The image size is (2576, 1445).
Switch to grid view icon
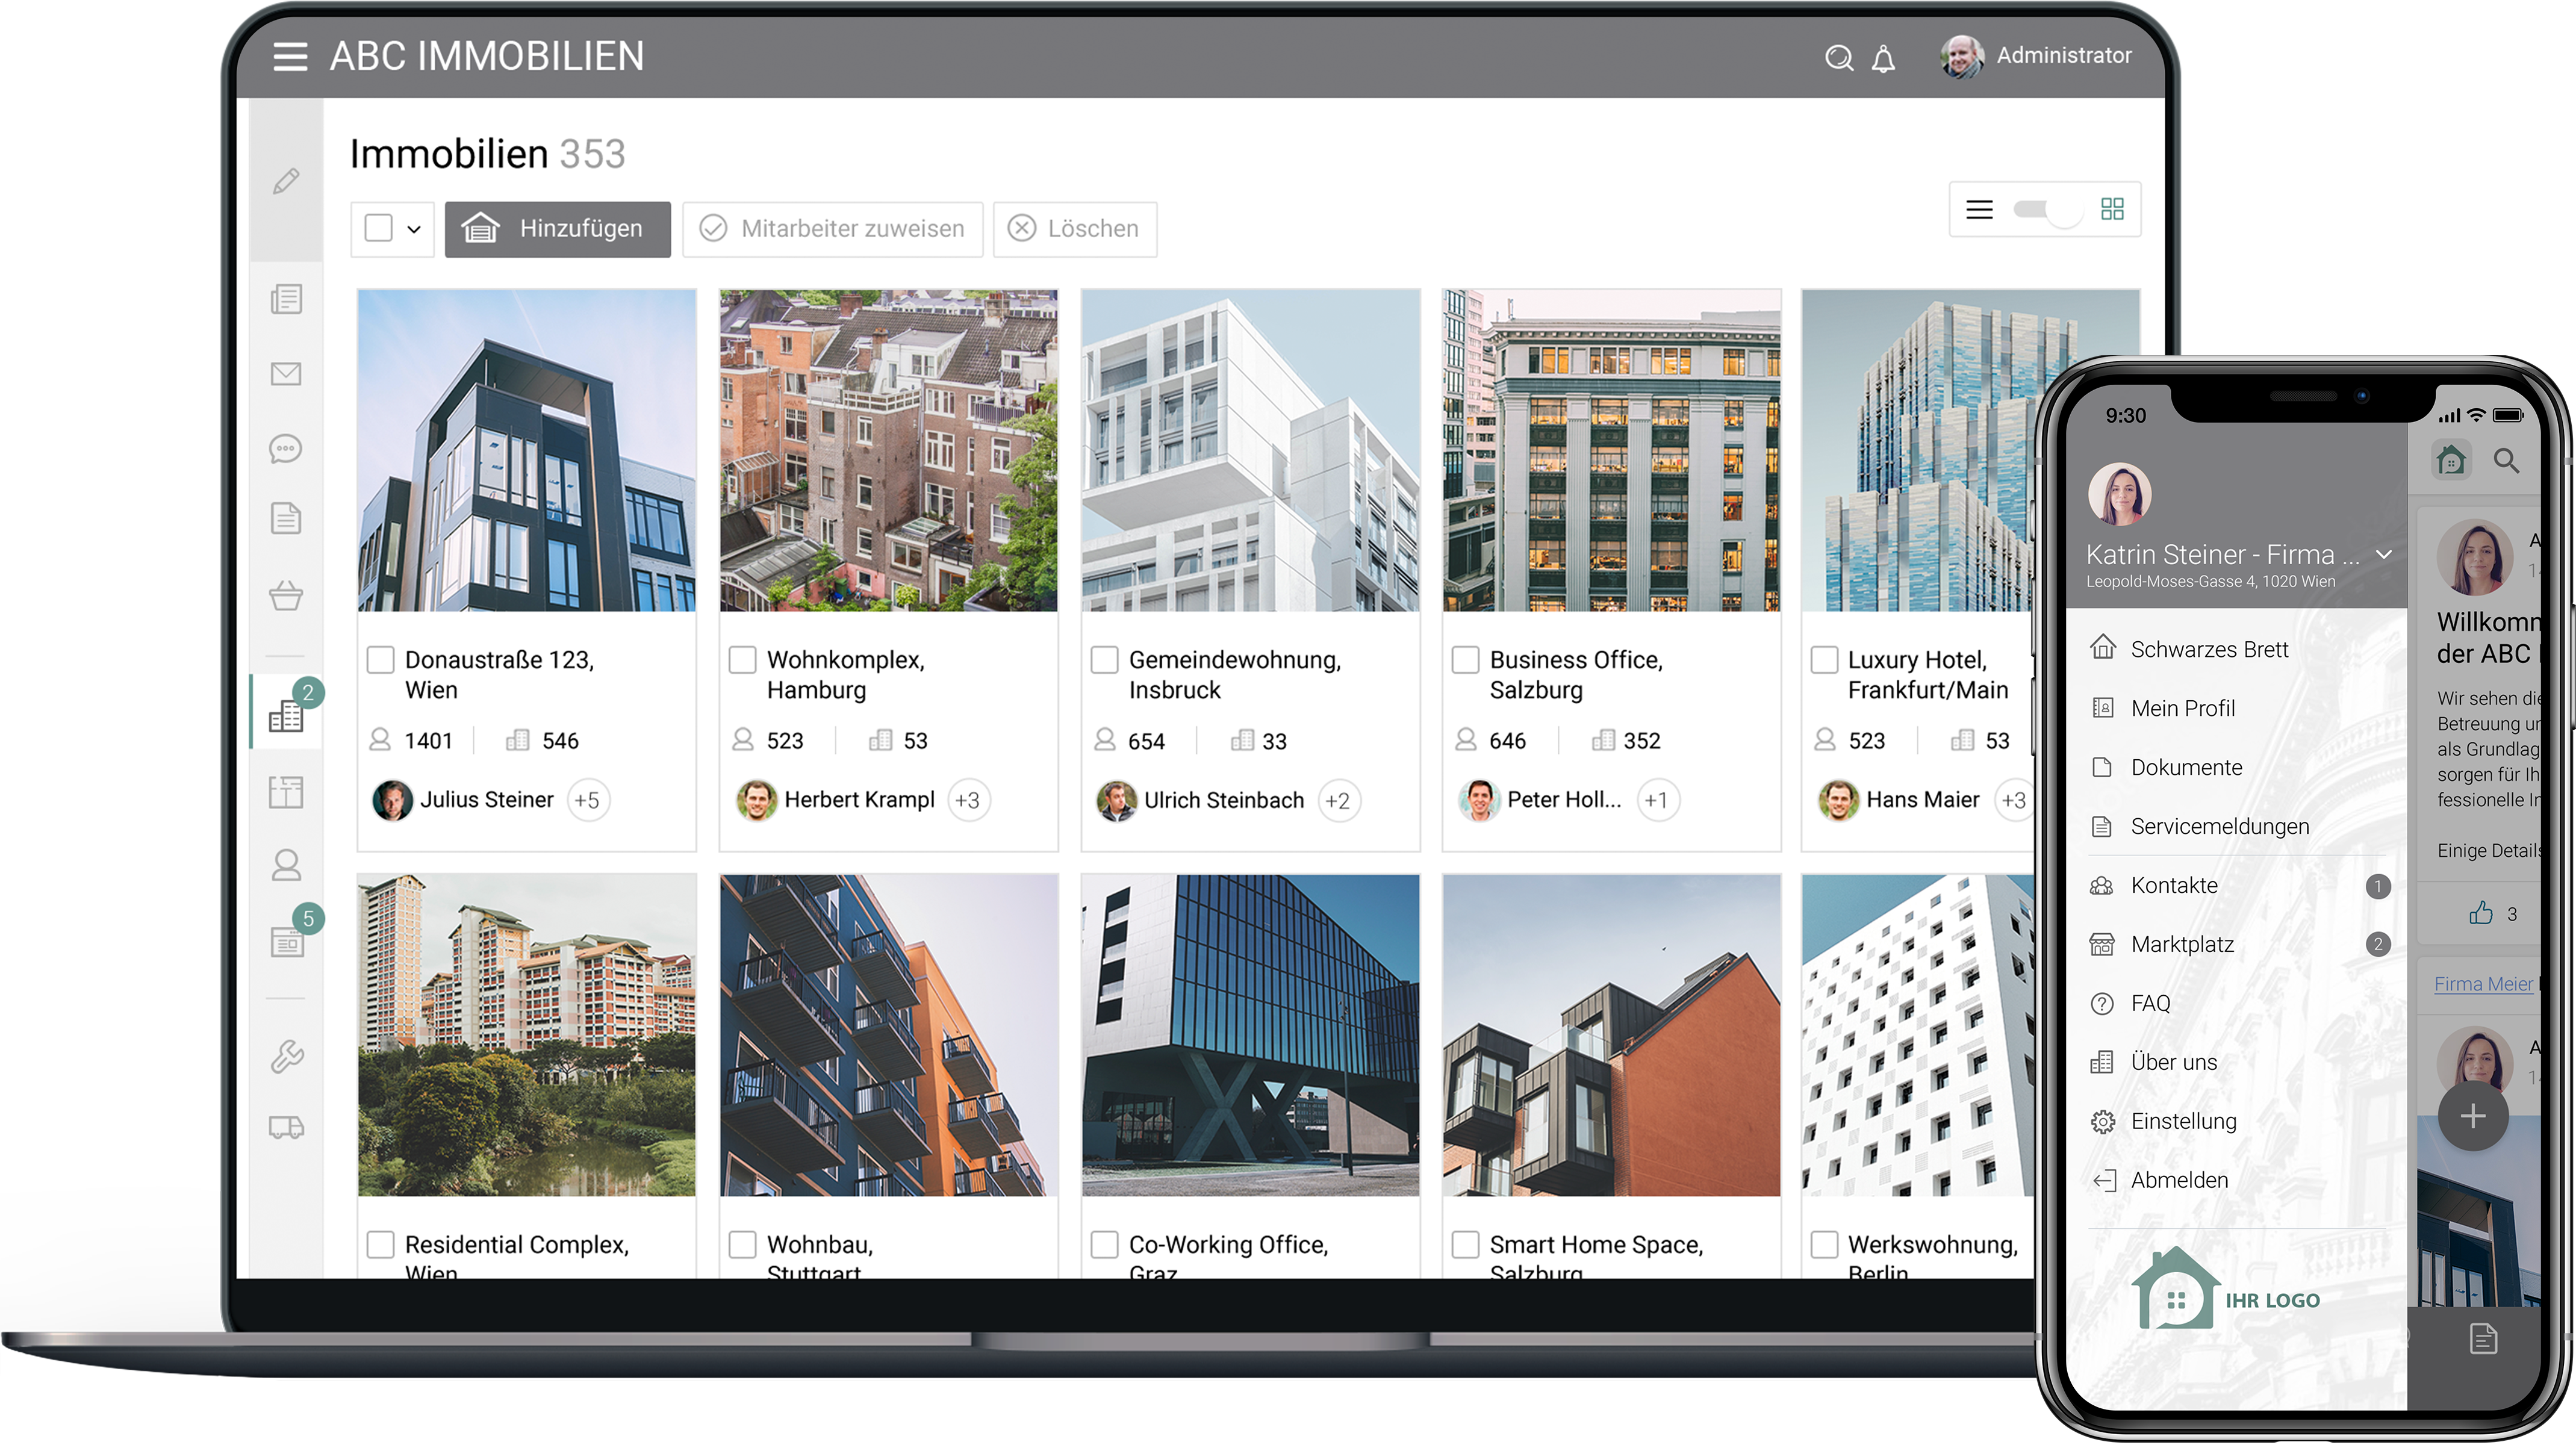[x=2112, y=209]
